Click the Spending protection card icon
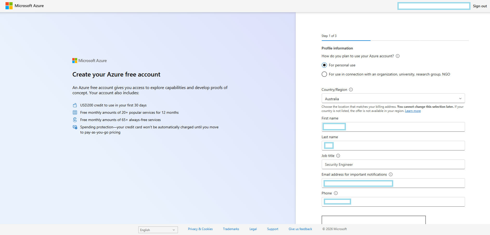The width and height of the screenshot is (490, 235). tap(75, 127)
